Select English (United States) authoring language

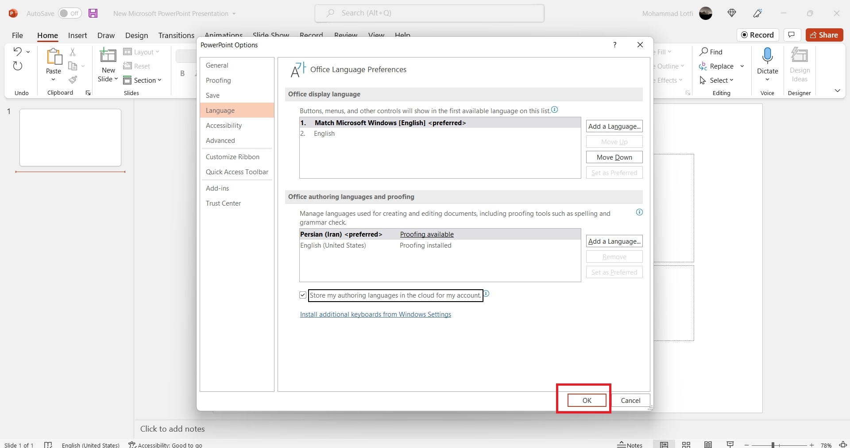[440, 245]
